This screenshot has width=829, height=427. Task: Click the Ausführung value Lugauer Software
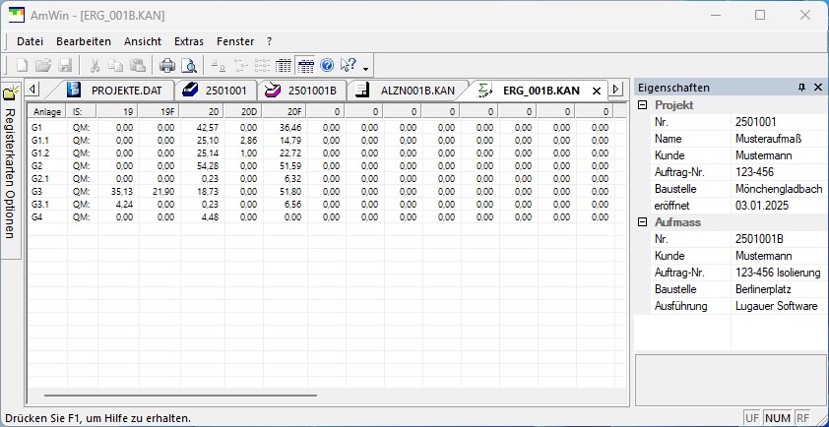pyautogui.click(x=776, y=306)
